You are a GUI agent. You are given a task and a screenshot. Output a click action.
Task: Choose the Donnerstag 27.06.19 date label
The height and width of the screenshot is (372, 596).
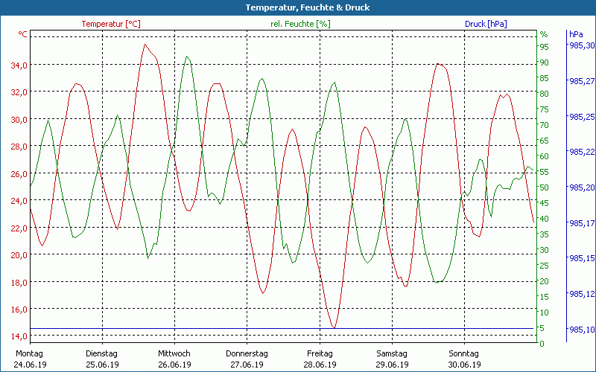tap(247, 359)
